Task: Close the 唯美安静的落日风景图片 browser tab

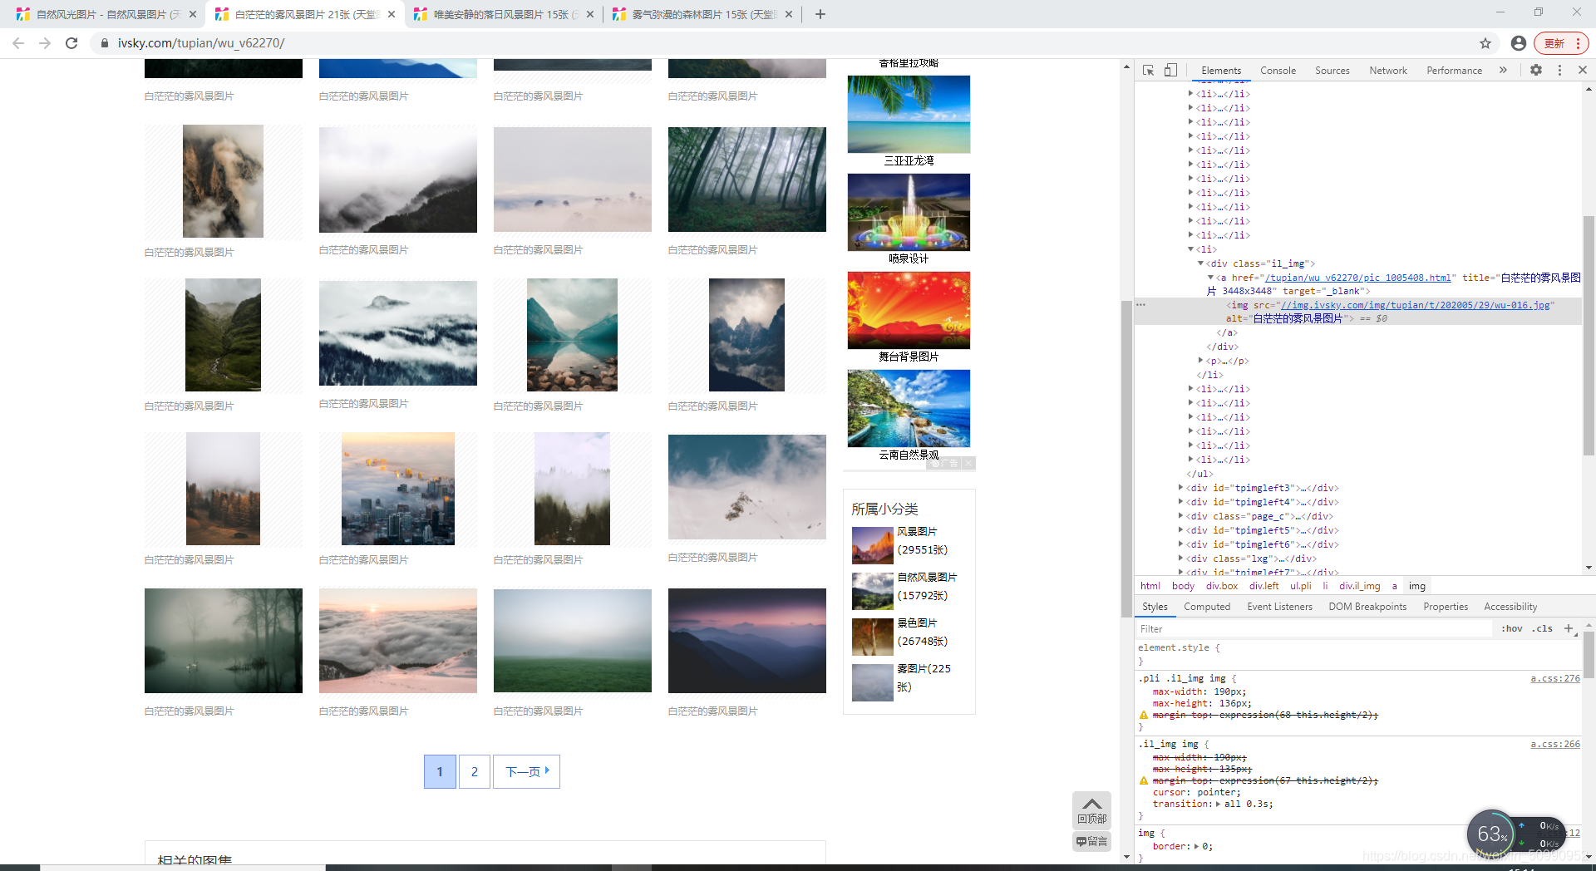Action: coord(590,14)
